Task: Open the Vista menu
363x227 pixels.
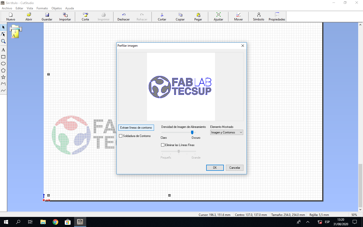Action: [30, 8]
